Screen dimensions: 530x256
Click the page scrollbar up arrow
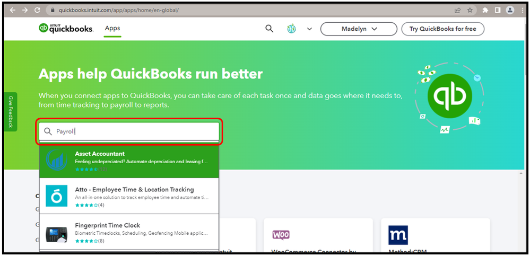521,174
